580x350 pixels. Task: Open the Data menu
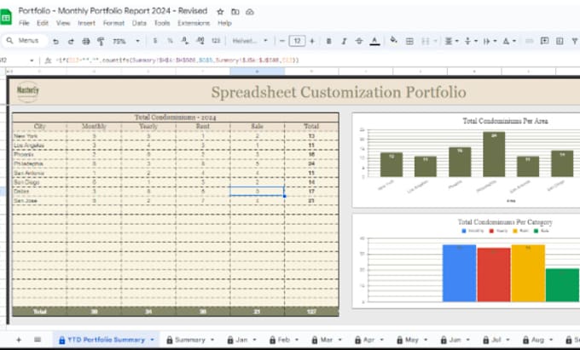coord(139,23)
